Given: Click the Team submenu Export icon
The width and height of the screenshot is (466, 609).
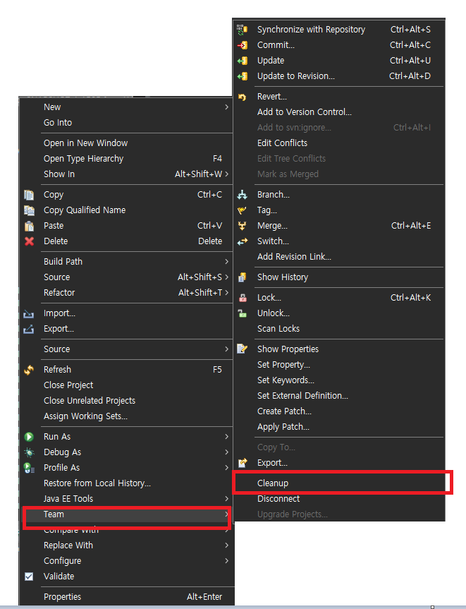Looking at the screenshot, I should pyautogui.click(x=243, y=463).
